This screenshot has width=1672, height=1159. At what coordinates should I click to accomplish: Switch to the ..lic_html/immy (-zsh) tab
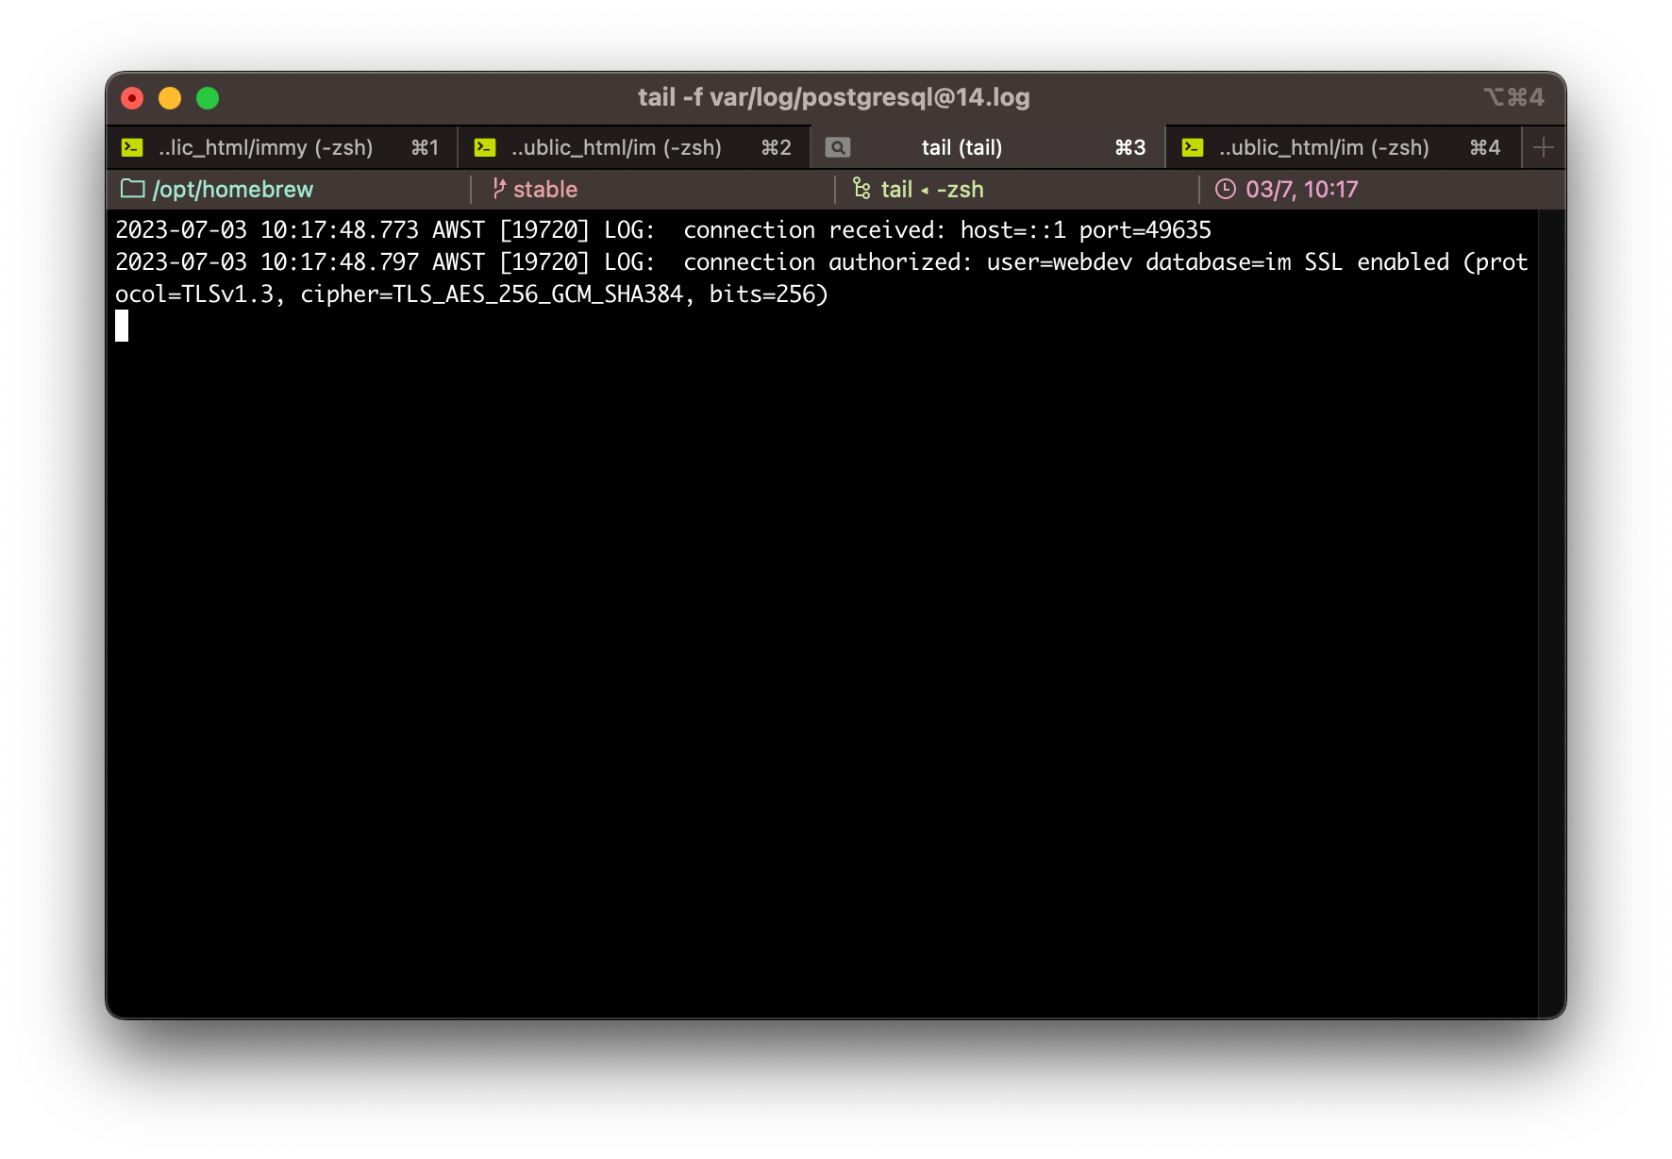pyautogui.click(x=282, y=147)
